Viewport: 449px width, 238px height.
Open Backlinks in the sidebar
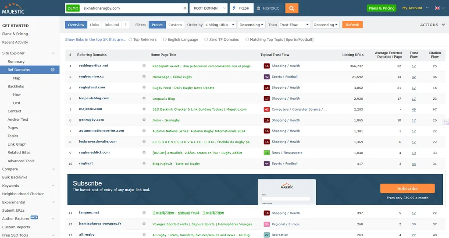pyautogui.click(x=16, y=86)
